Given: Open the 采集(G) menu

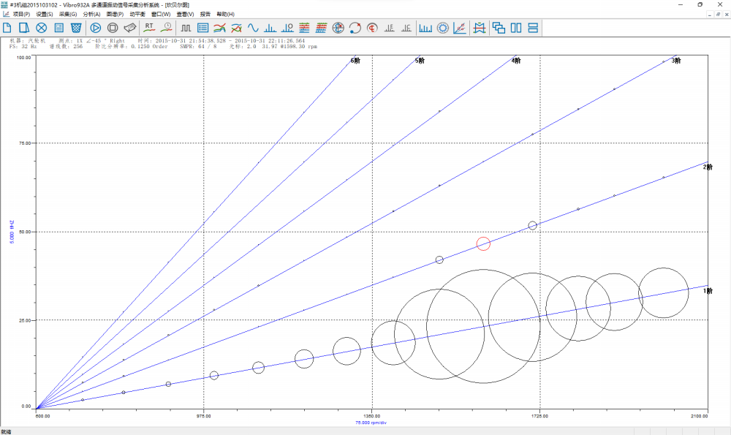Looking at the screenshot, I should (68, 15).
